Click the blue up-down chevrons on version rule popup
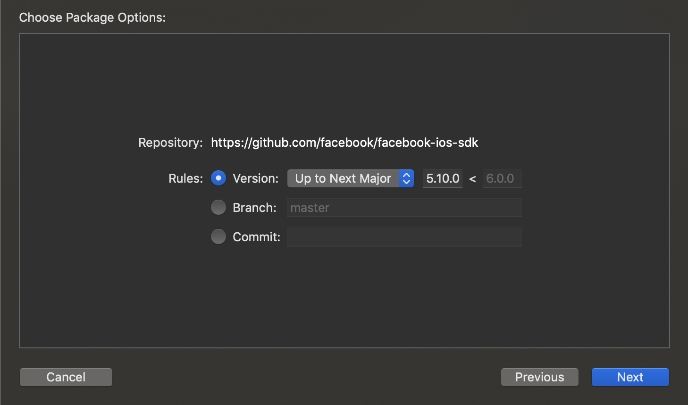 [x=406, y=178]
